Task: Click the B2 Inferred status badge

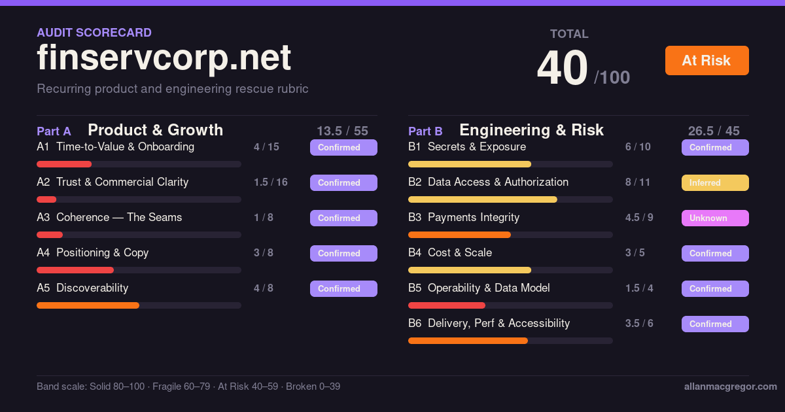Action: [x=715, y=182]
